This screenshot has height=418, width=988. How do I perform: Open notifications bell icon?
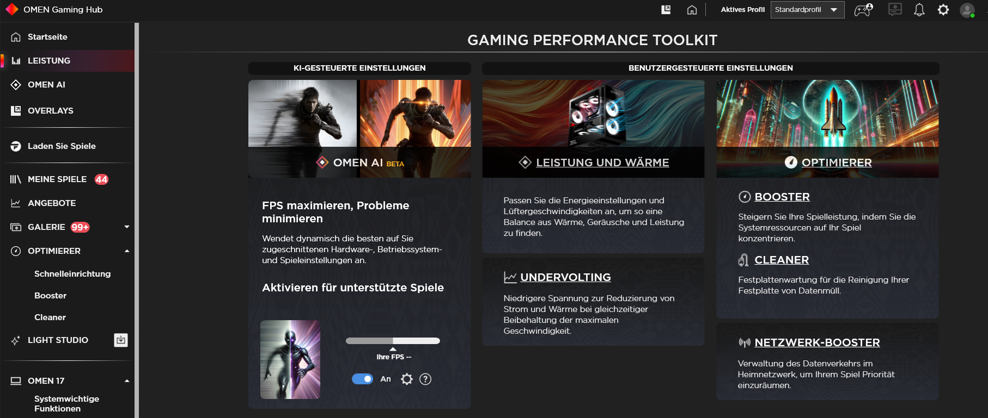(x=919, y=10)
